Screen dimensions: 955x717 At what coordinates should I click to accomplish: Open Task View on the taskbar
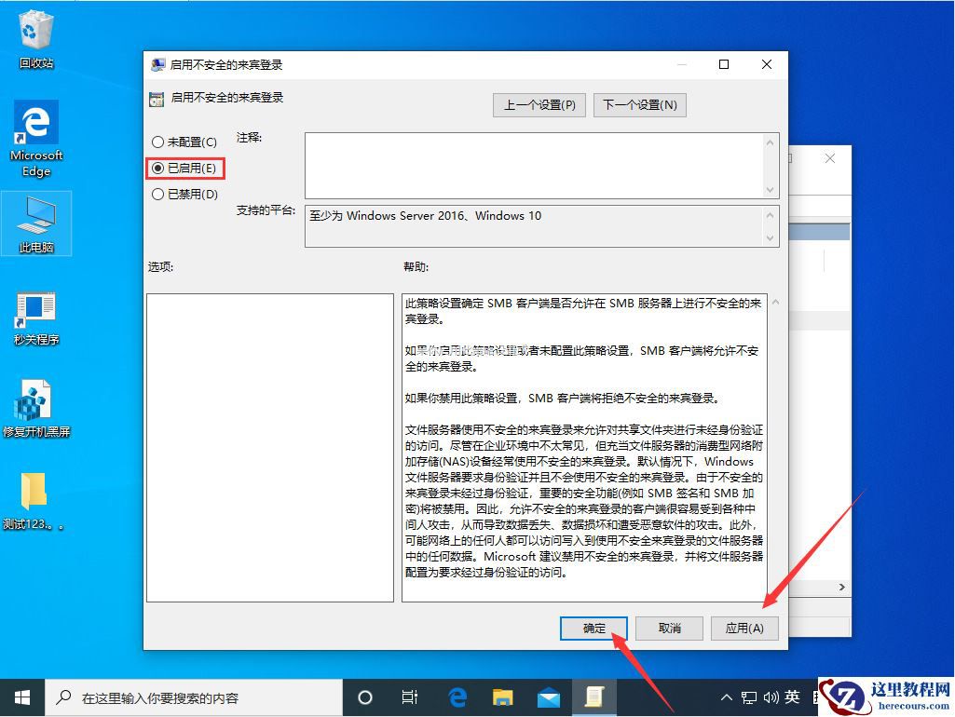click(410, 697)
